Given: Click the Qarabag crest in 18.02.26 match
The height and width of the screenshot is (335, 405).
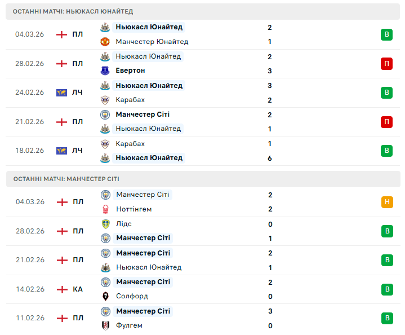Looking at the screenshot, I should point(105,144).
